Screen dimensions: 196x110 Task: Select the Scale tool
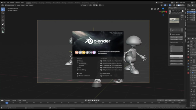[x=3, y=24]
